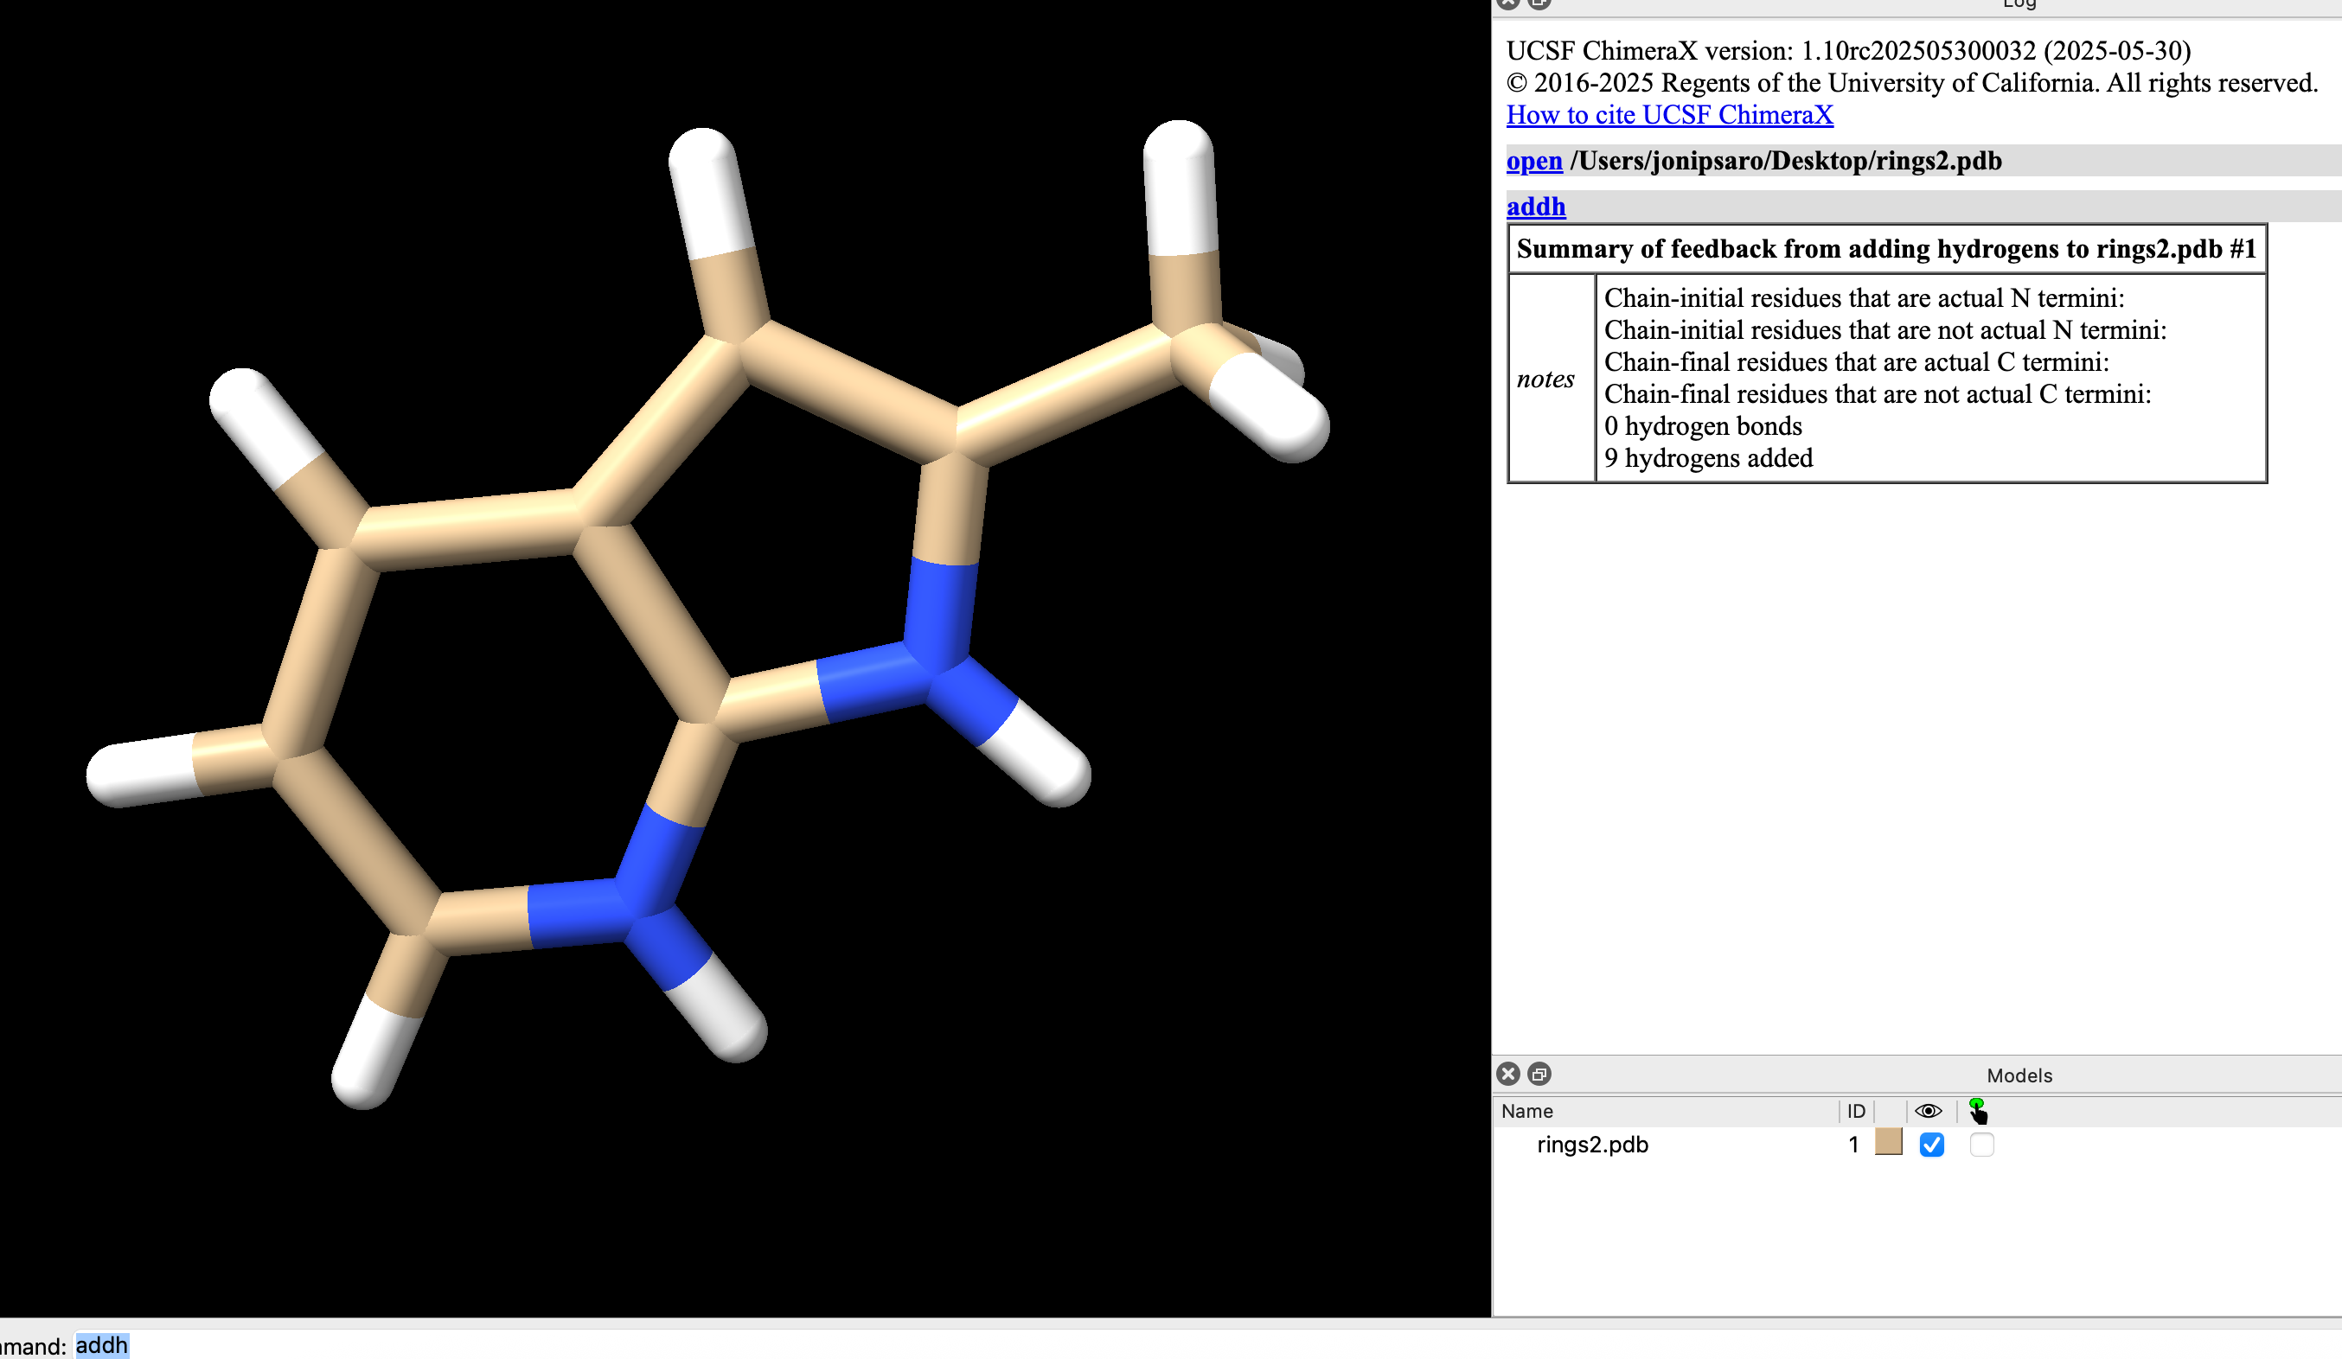Detach the Models panel with float icon
The width and height of the screenshot is (2342, 1359).
1539,1075
